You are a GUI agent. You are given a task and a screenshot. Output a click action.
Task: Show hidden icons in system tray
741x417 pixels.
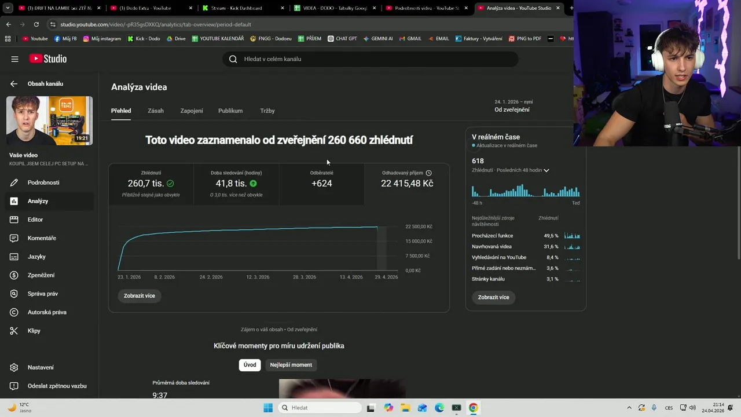tap(629, 408)
